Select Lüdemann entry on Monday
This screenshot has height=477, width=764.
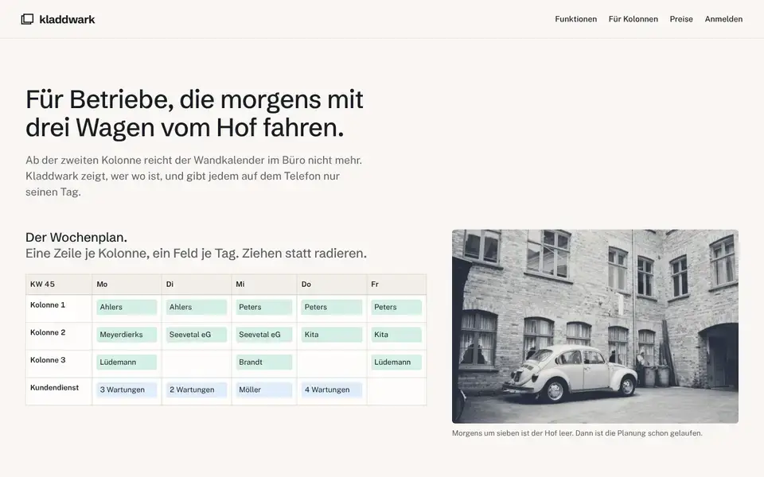click(127, 363)
